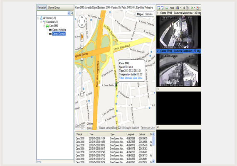Focus the device search input field
The width and height of the screenshot is (237, 166).
[52, 13]
